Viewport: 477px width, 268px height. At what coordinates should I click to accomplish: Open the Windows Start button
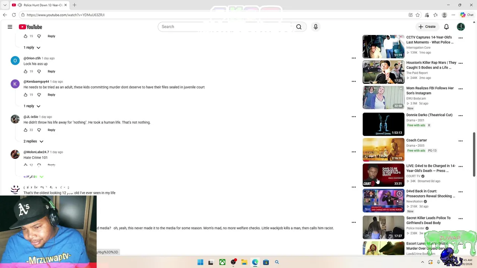(200, 262)
